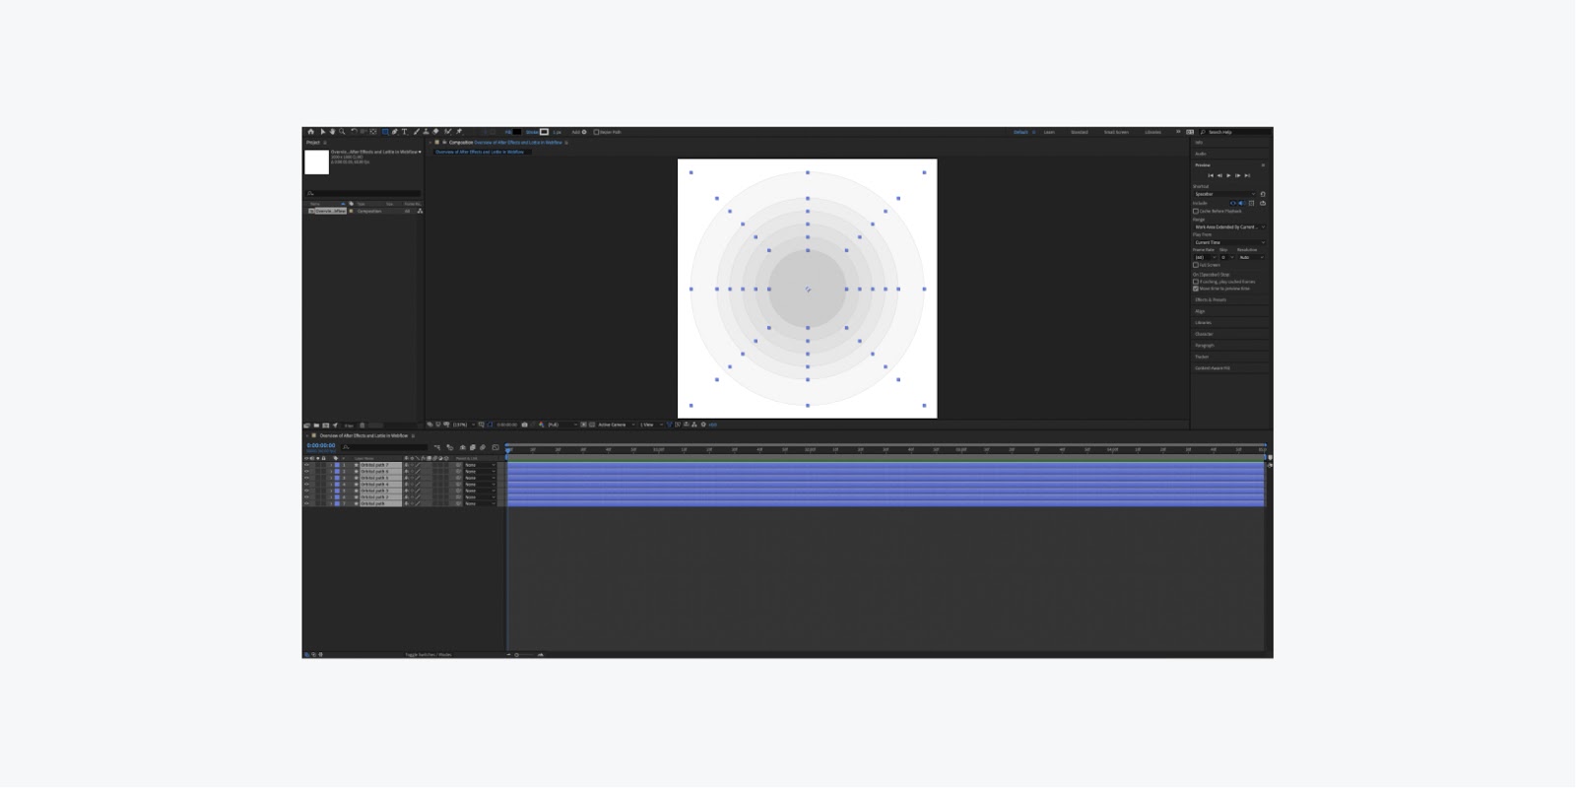
Task: Select the Selection arrow tool
Action: click(322, 132)
